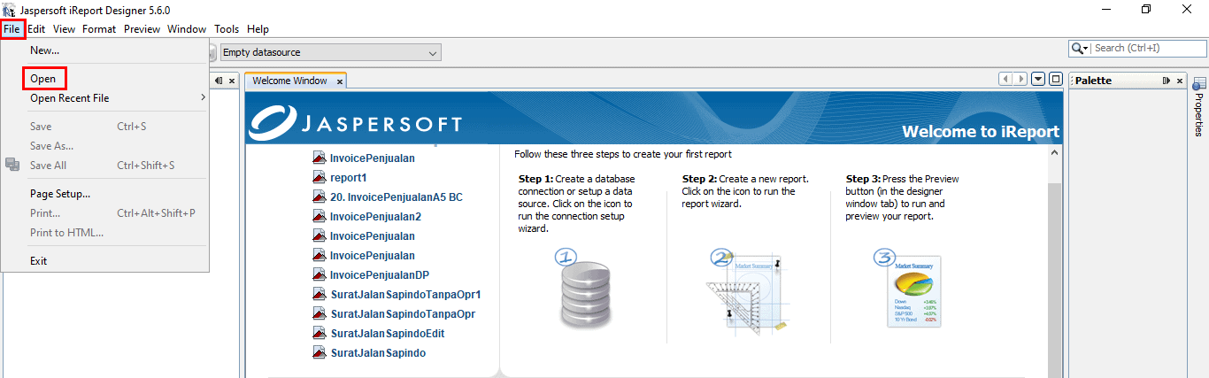
Task: Click the Search (Ctrl+I) input field
Action: 1148,49
